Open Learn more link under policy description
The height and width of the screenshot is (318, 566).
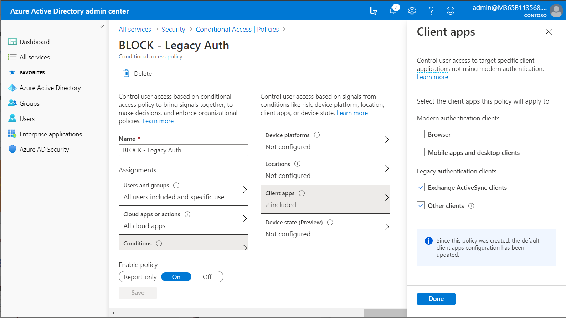coord(158,121)
